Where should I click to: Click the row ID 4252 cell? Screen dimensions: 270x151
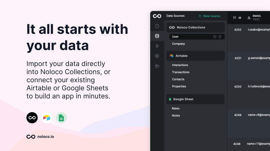[238, 30]
